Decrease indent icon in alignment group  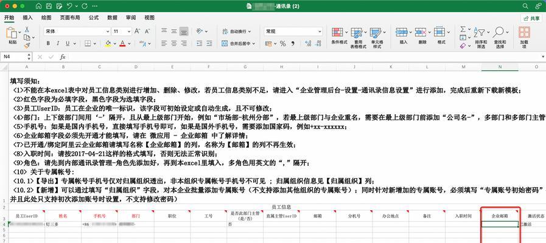pyautogui.click(x=200, y=44)
